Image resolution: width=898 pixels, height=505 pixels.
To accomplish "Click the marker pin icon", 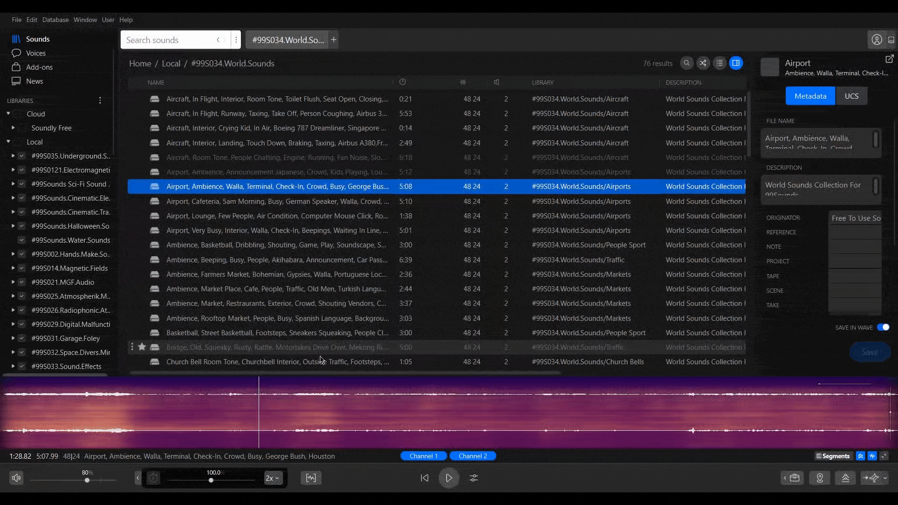I will 819,478.
